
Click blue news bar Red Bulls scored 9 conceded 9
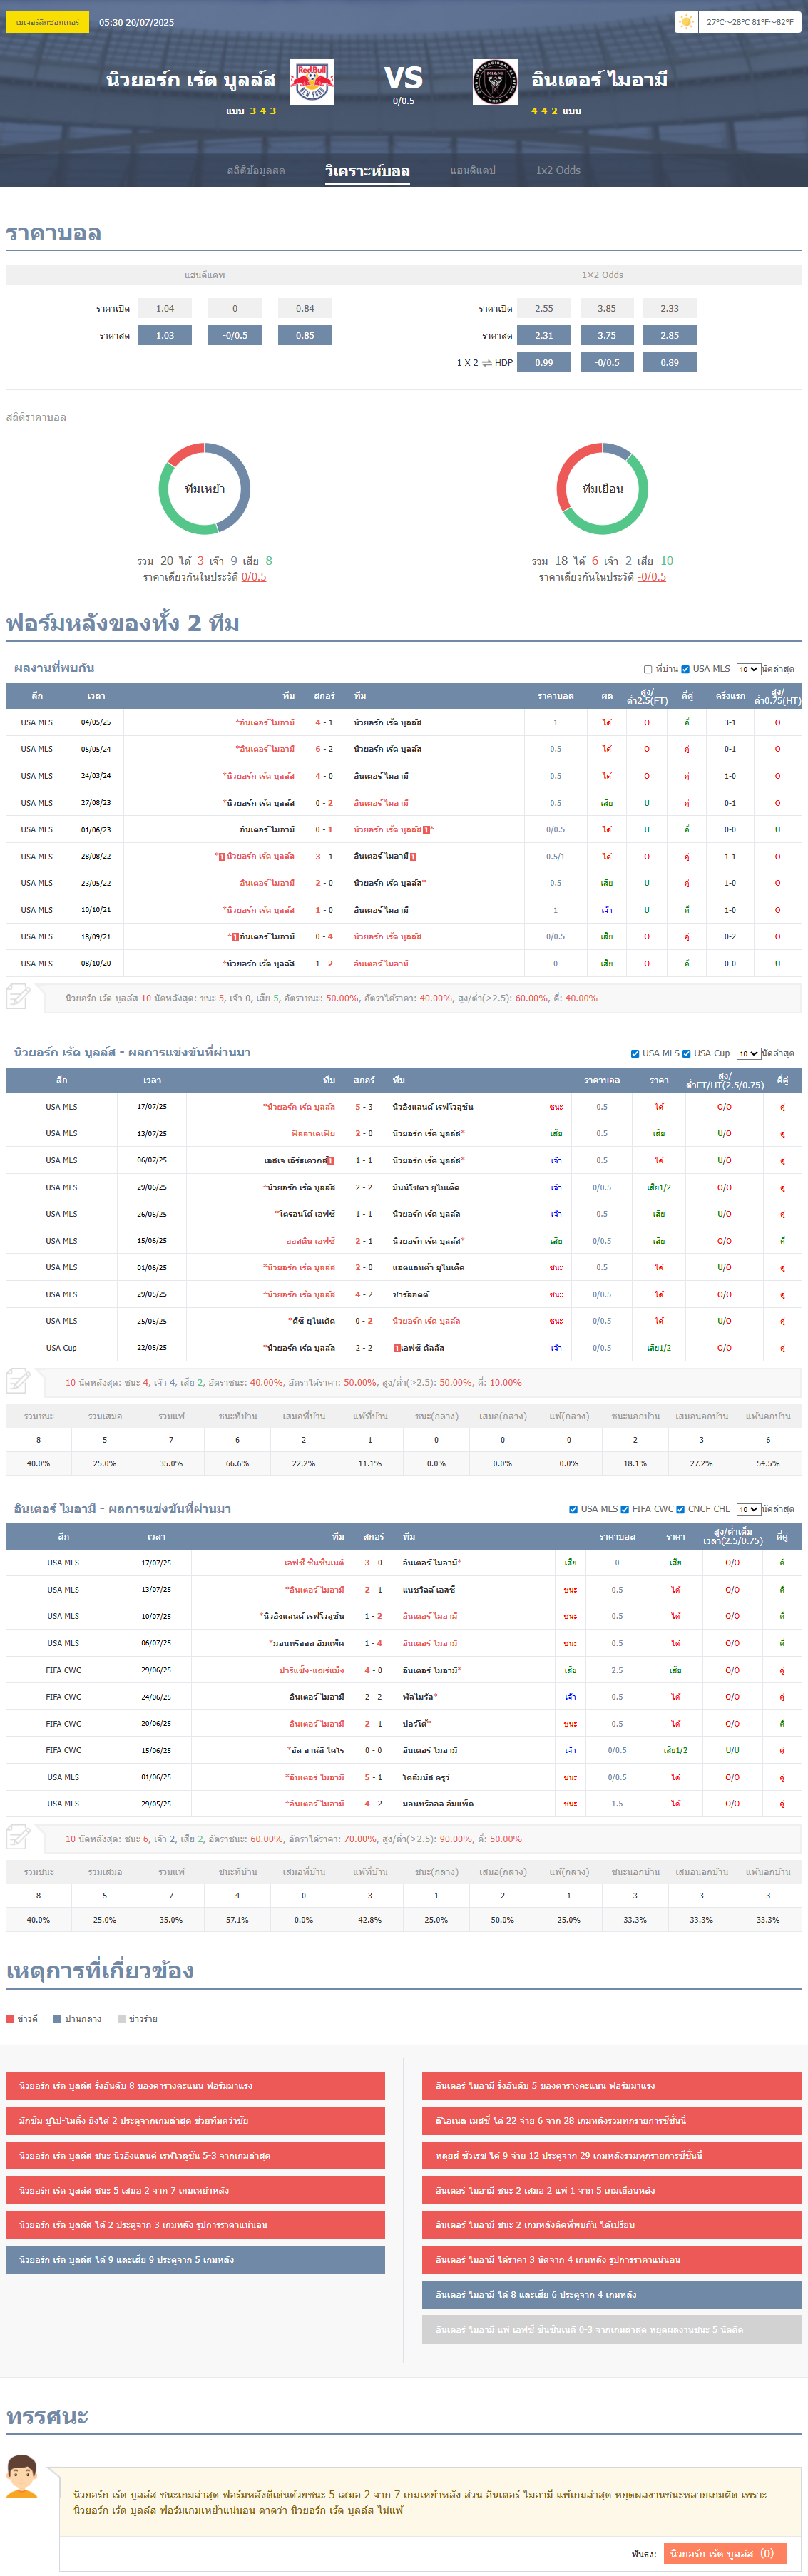click(x=195, y=2259)
